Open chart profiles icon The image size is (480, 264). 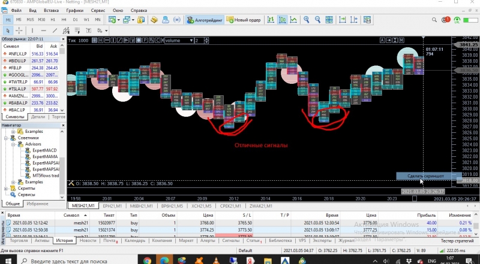pos(127,20)
